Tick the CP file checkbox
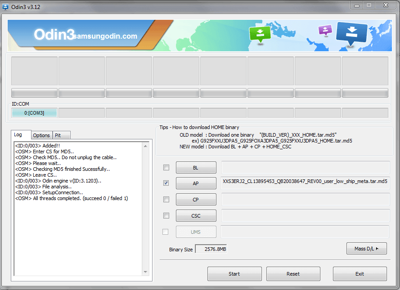The height and width of the screenshot is (290, 400). point(166,199)
